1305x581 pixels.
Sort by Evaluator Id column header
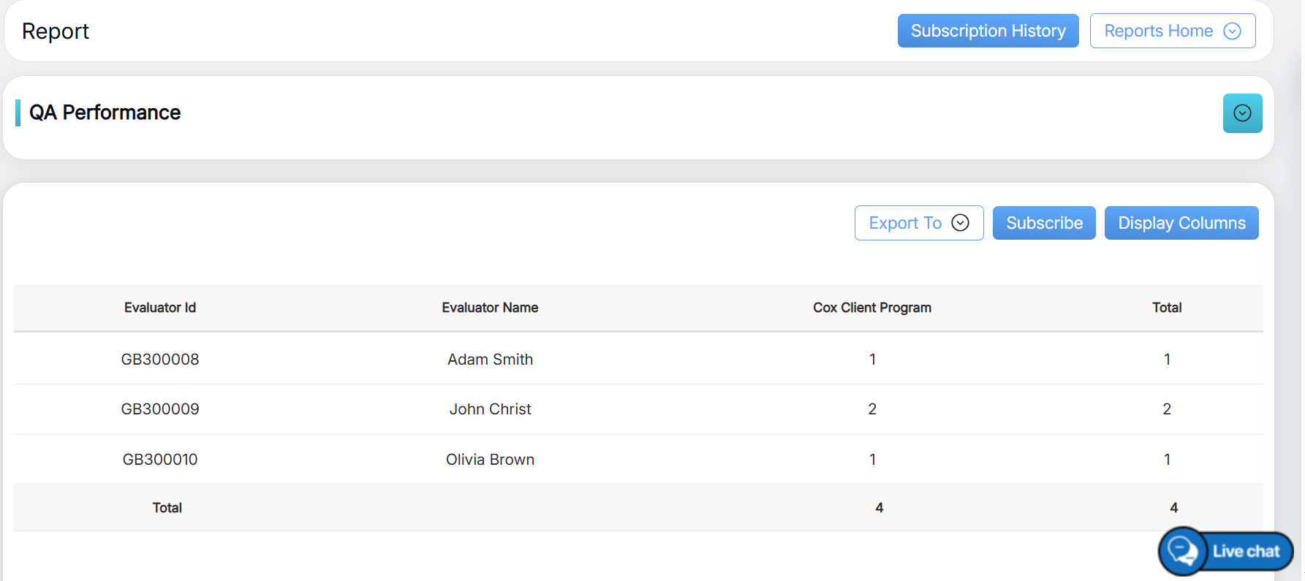click(160, 308)
